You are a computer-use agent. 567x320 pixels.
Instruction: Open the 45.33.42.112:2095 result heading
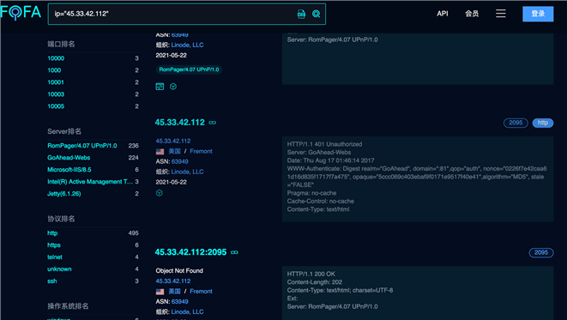tap(190, 252)
